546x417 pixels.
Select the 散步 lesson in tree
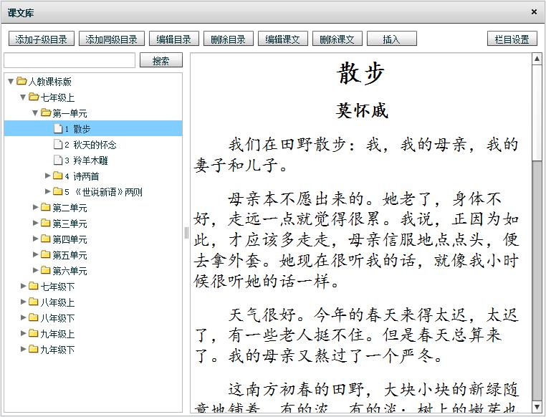pyautogui.click(x=82, y=129)
